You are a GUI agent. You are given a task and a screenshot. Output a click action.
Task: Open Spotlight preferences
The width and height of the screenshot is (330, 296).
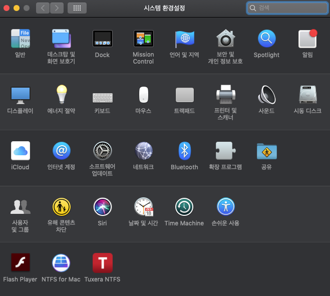266,39
